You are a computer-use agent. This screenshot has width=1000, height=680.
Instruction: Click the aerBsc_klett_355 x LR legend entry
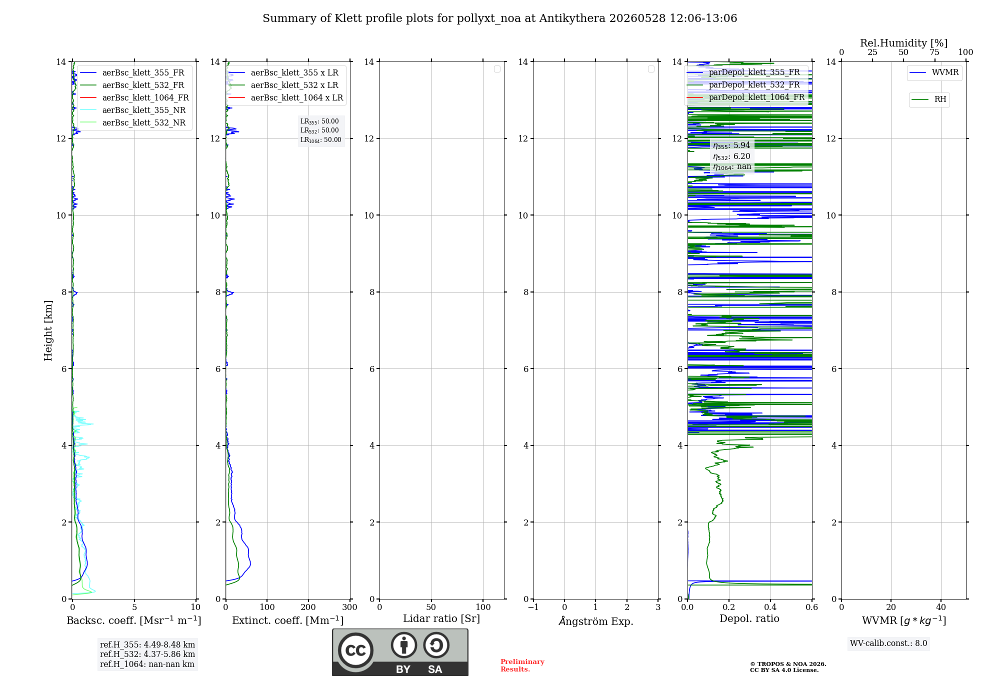coord(284,73)
